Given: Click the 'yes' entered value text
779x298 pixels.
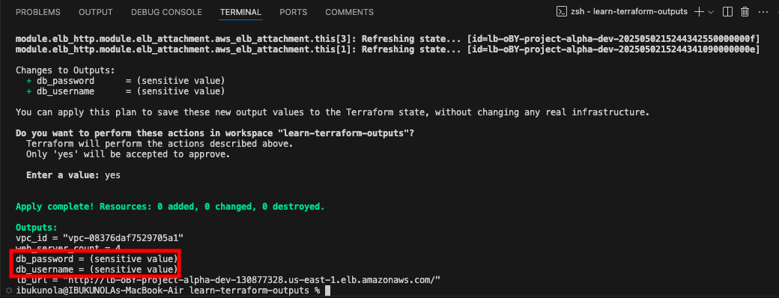Looking at the screenshot, I should (112, 175).
